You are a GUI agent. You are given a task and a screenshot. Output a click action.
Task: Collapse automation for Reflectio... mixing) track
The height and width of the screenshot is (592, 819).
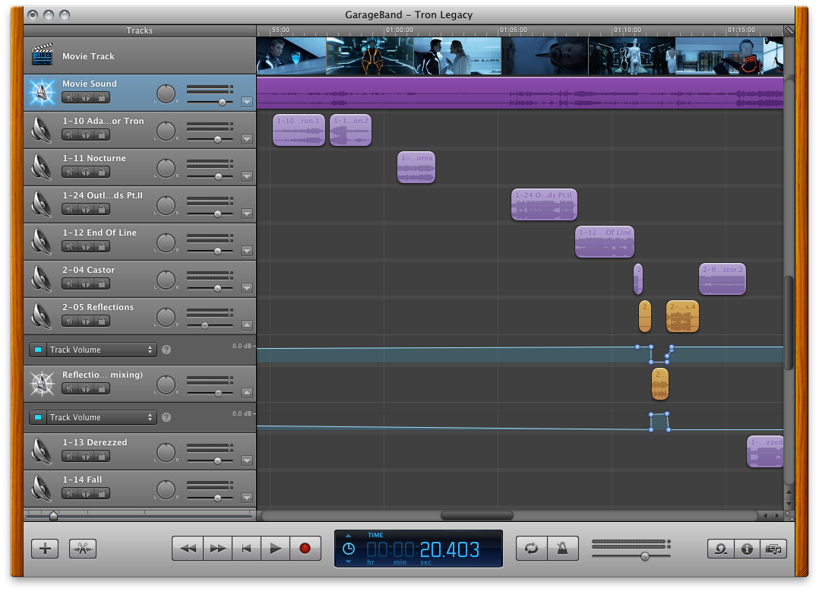(247, 392)
